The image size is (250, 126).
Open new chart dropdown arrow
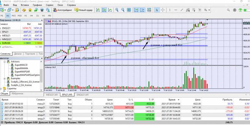tap(5, 10)
